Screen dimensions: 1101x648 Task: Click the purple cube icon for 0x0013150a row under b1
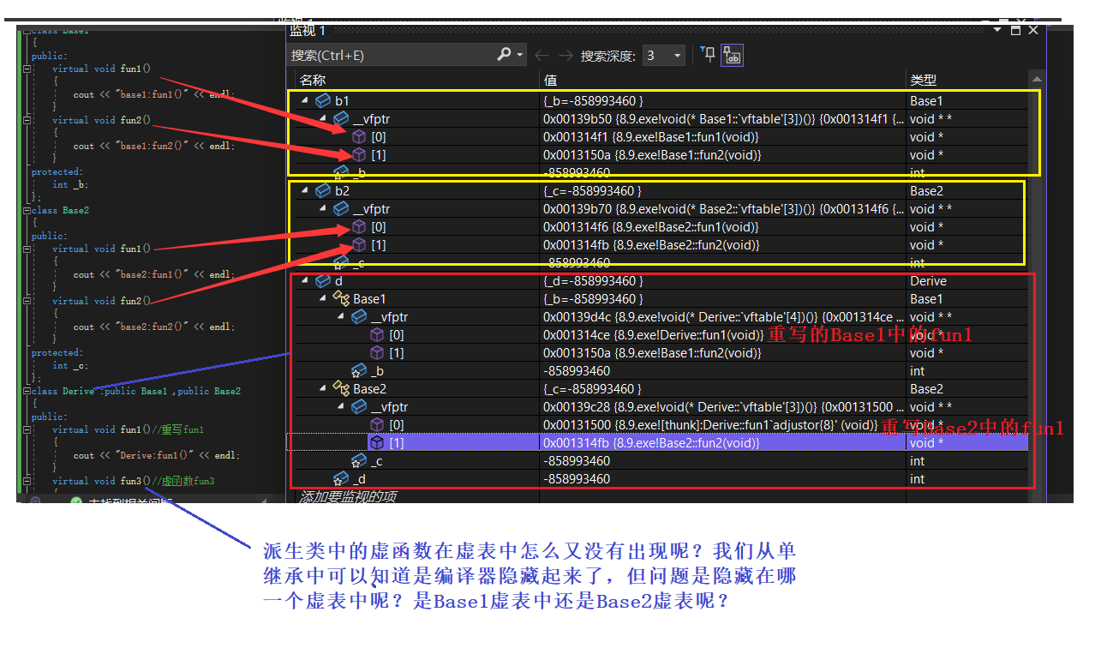pos(359,155)
